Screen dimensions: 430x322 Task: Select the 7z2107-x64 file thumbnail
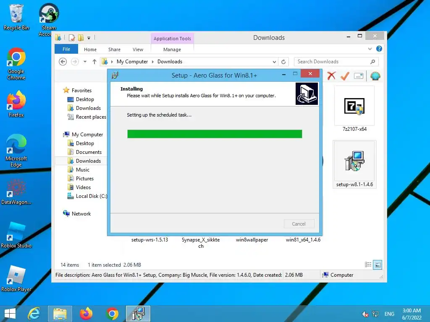pos(354,106)
